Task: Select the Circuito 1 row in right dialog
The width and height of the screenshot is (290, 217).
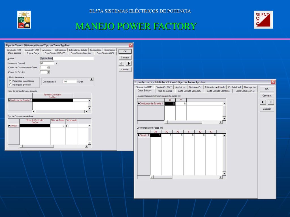Action: click(x=144, y=135)
